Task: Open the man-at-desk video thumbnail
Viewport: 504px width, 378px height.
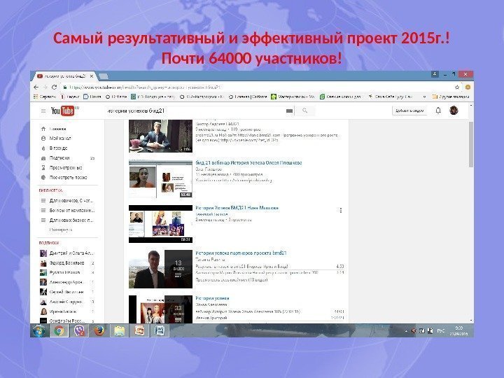Action: [x=160, y=136]
